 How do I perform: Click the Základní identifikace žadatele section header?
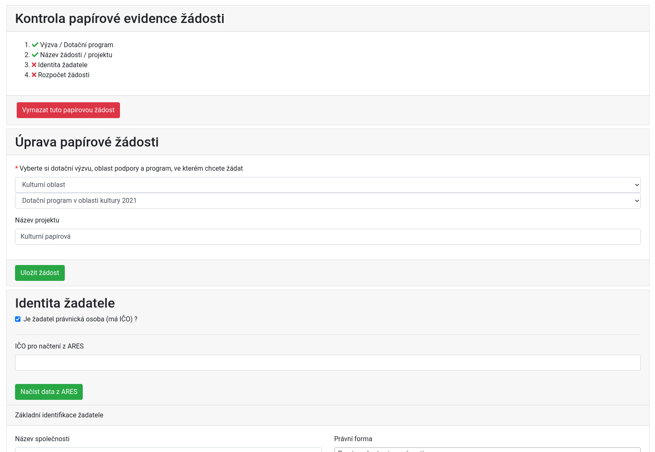pos(59,415)
